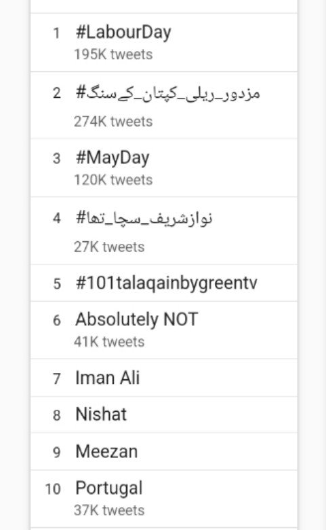
Task: Click the 41K tweets count
Action: [x=109, y=342]
